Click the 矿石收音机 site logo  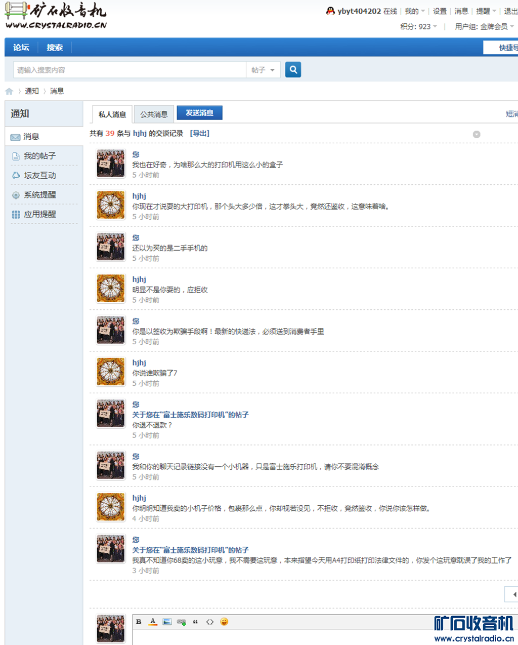pyautogui.click(x=56, y=15)
